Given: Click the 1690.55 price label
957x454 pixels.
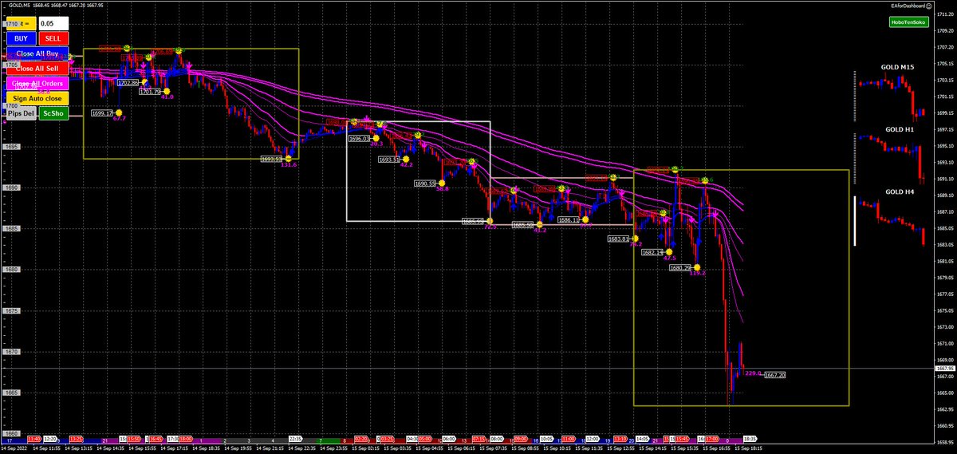Looking at the screenshot, I should coord(425,183).
